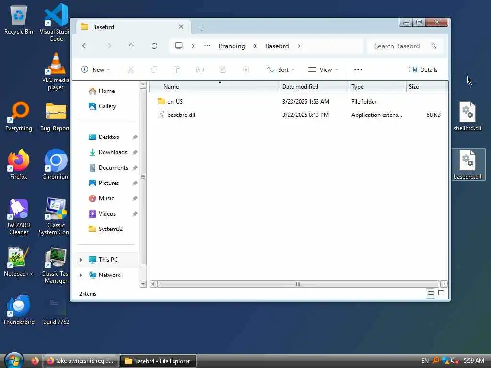Click the horizontal scrollbar thumb
Image resolution: width=491 pixels, height=368 pixels.
point(298,284)
